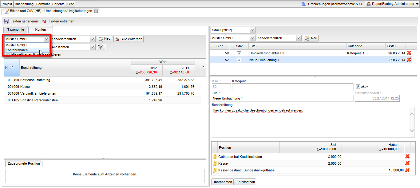Click the Fakten generieren save icon
Image resolution: width=420 pixels, height=188 pixels.
(6, 22)
